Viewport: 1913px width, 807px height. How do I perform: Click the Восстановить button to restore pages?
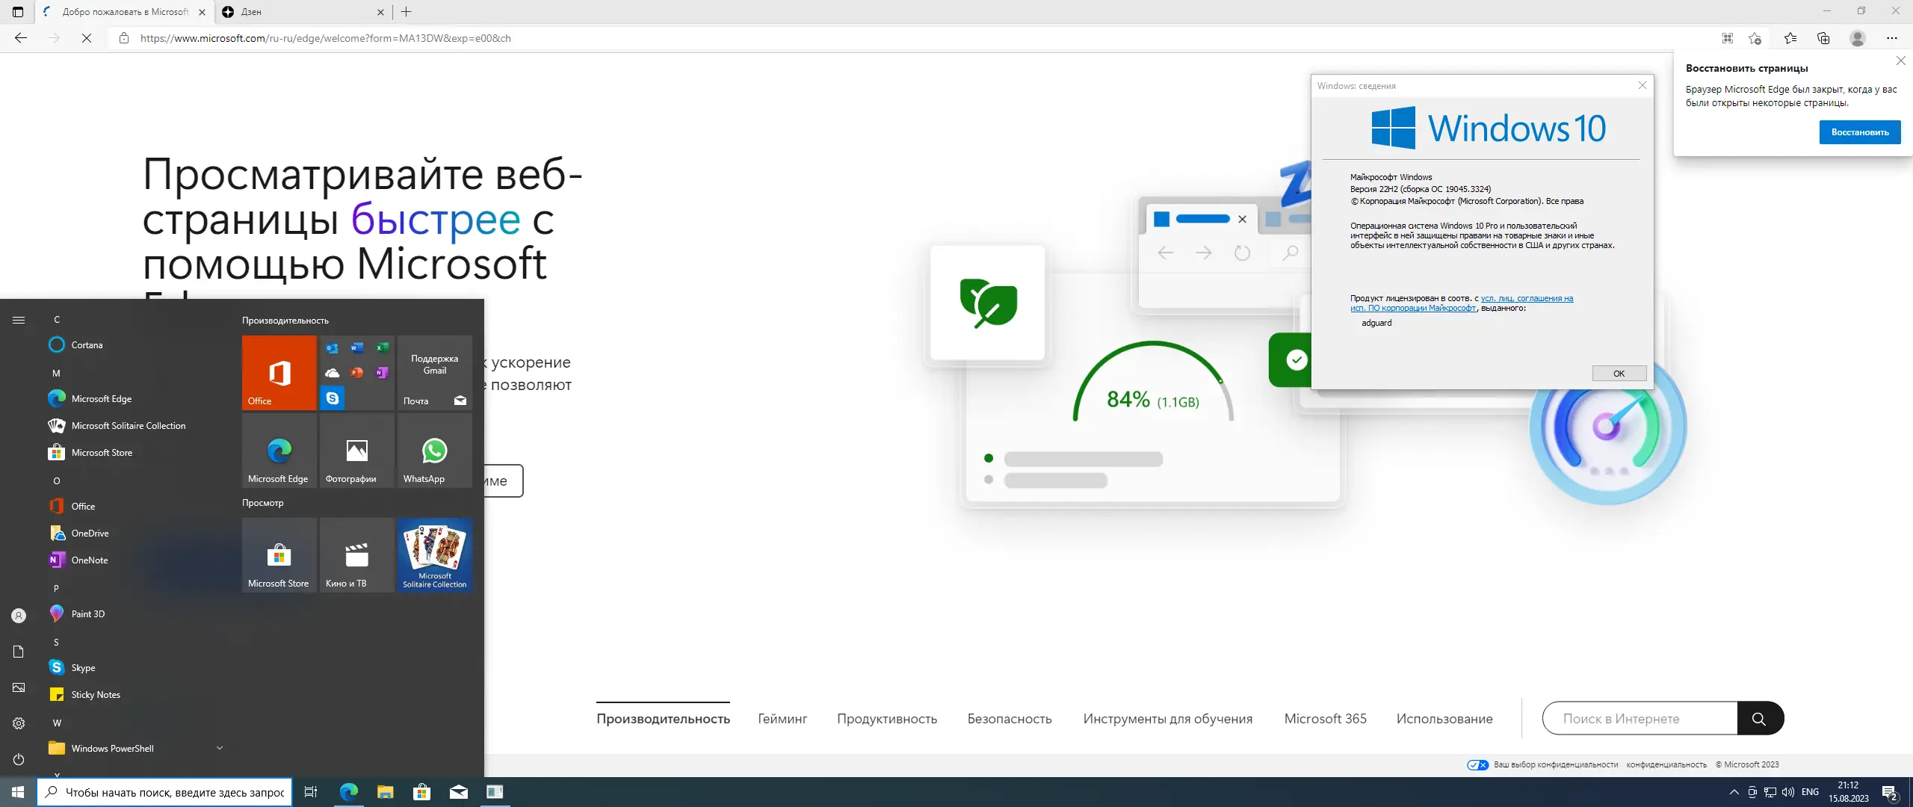pyautogui.click(x=1858, y=132)
